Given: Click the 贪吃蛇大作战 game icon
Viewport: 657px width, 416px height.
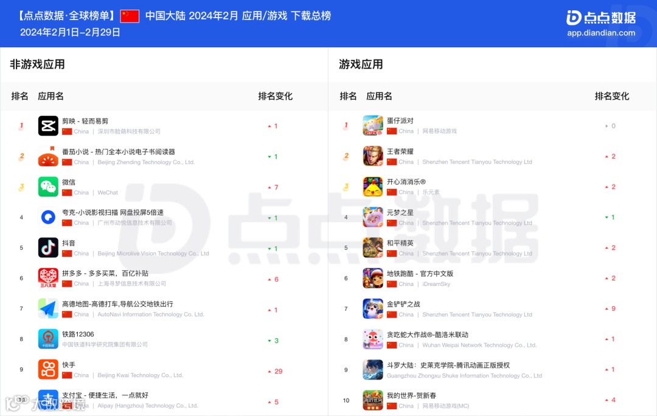Looking at the screenshot, I should coord(373,339).
